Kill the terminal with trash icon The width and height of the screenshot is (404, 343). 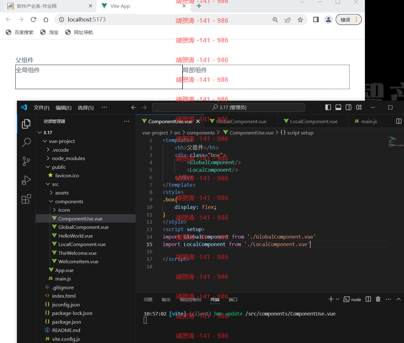[378, 299]
